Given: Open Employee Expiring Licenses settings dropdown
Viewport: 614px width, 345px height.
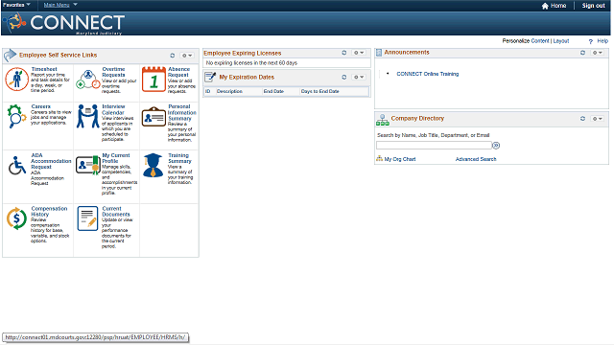Looking at the screenshot, I should point(359,53).
